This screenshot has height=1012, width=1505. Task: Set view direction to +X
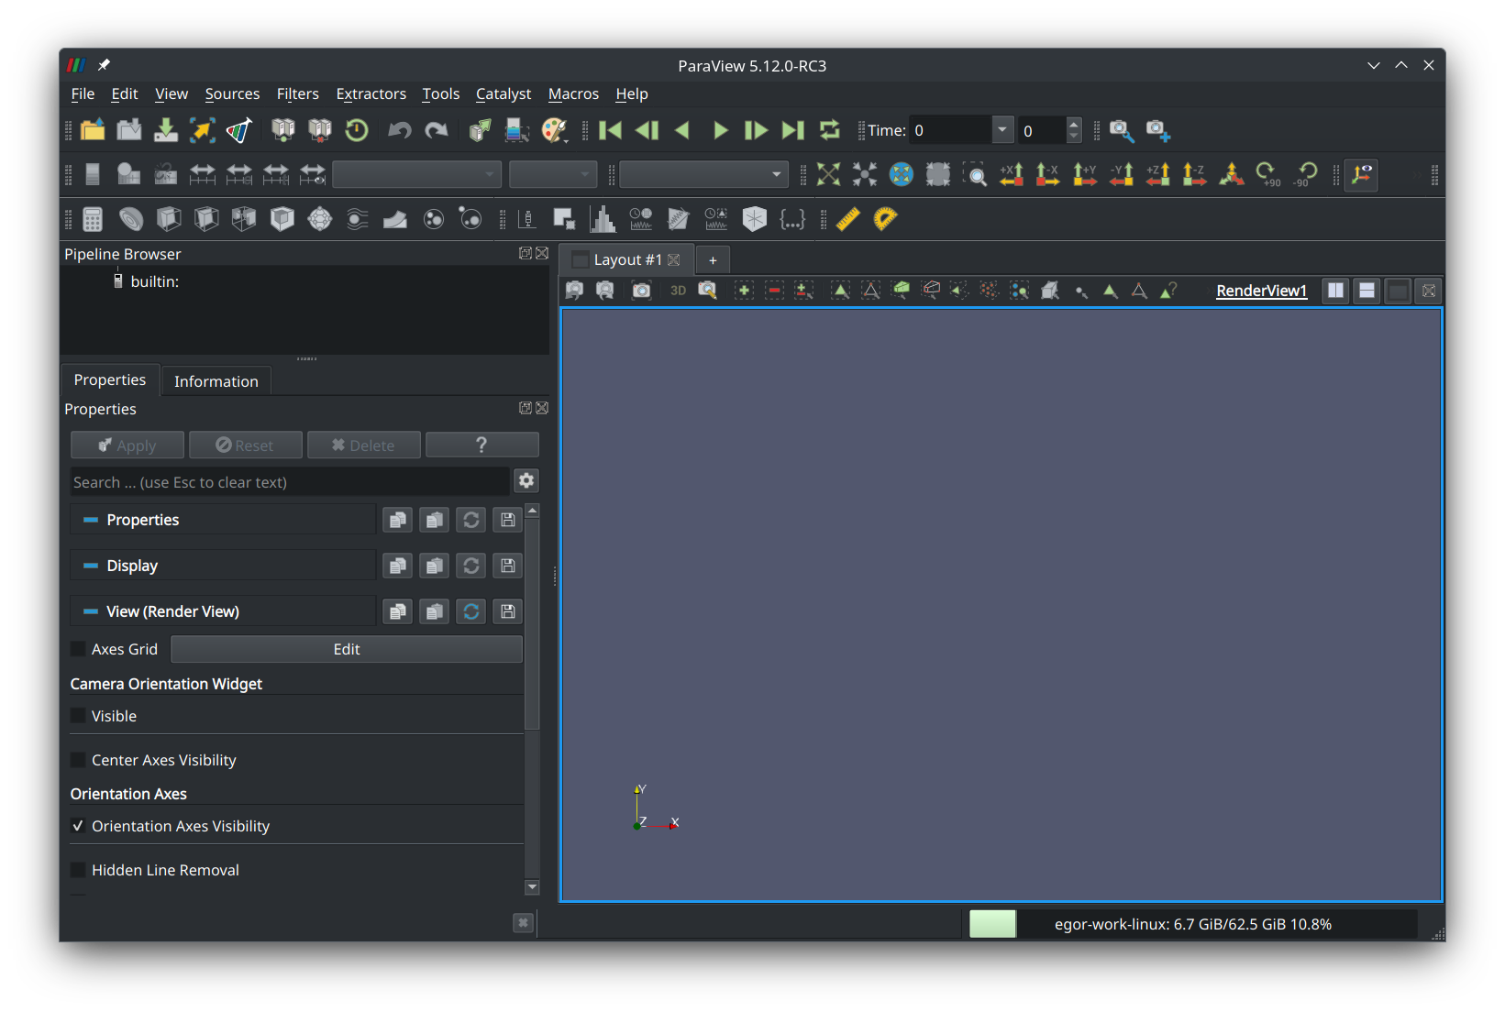point(1012,174)
